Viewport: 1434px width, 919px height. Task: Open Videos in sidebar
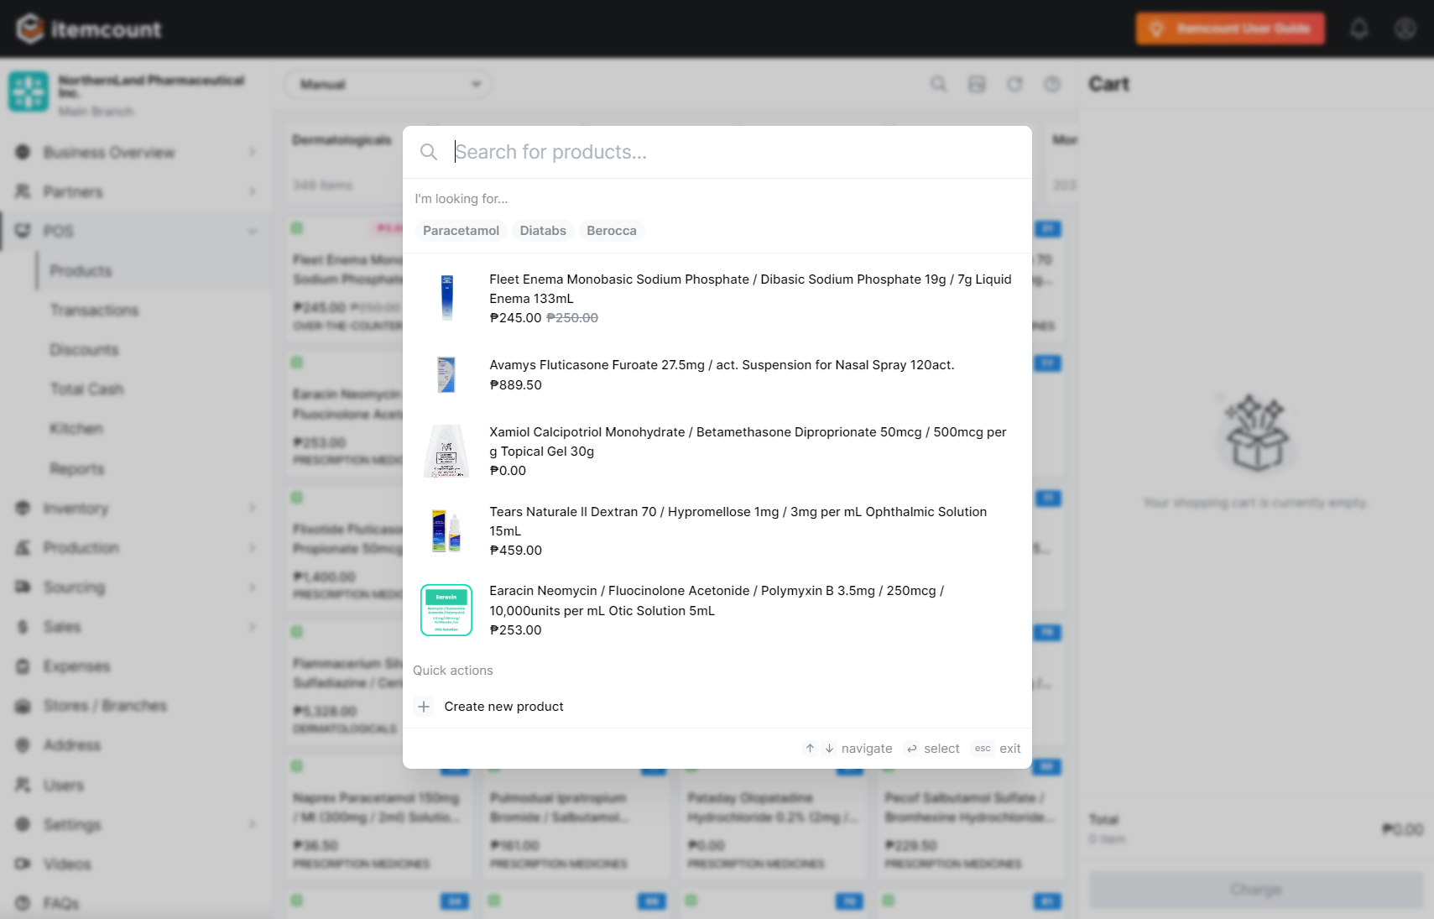136,864
